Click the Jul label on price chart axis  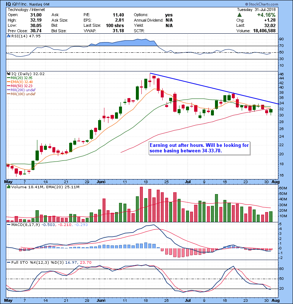[x=188, y=182]
